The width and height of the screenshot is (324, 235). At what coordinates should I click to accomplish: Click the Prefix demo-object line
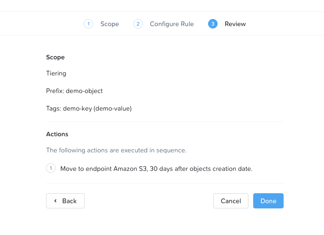[x=74, y=91]
